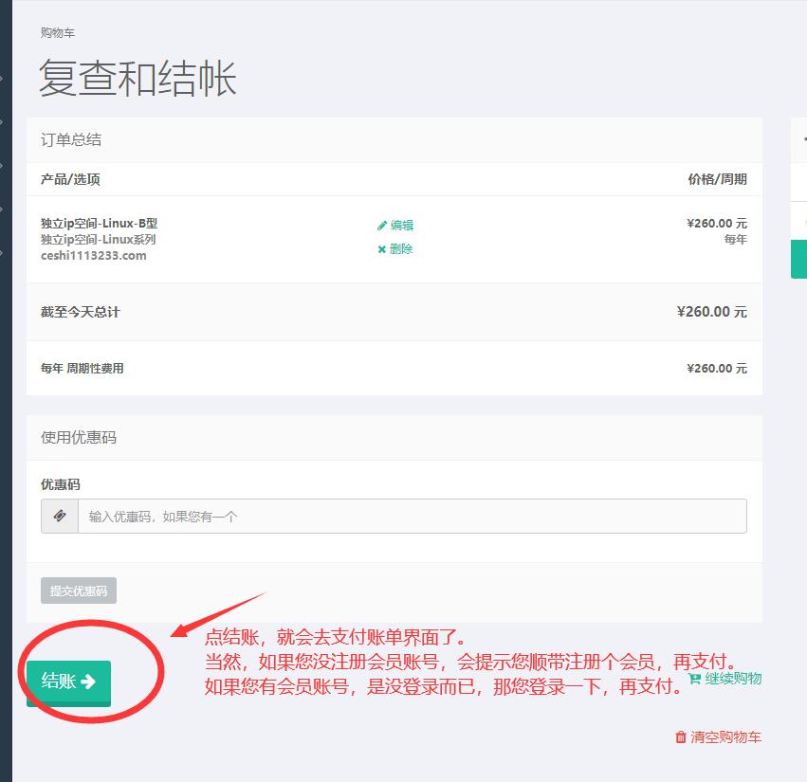This screenshot has width=807, height=782.
Task: Click the arrow icon in the 结账 button
Action: pyautogui.click(x=88, y=682)
